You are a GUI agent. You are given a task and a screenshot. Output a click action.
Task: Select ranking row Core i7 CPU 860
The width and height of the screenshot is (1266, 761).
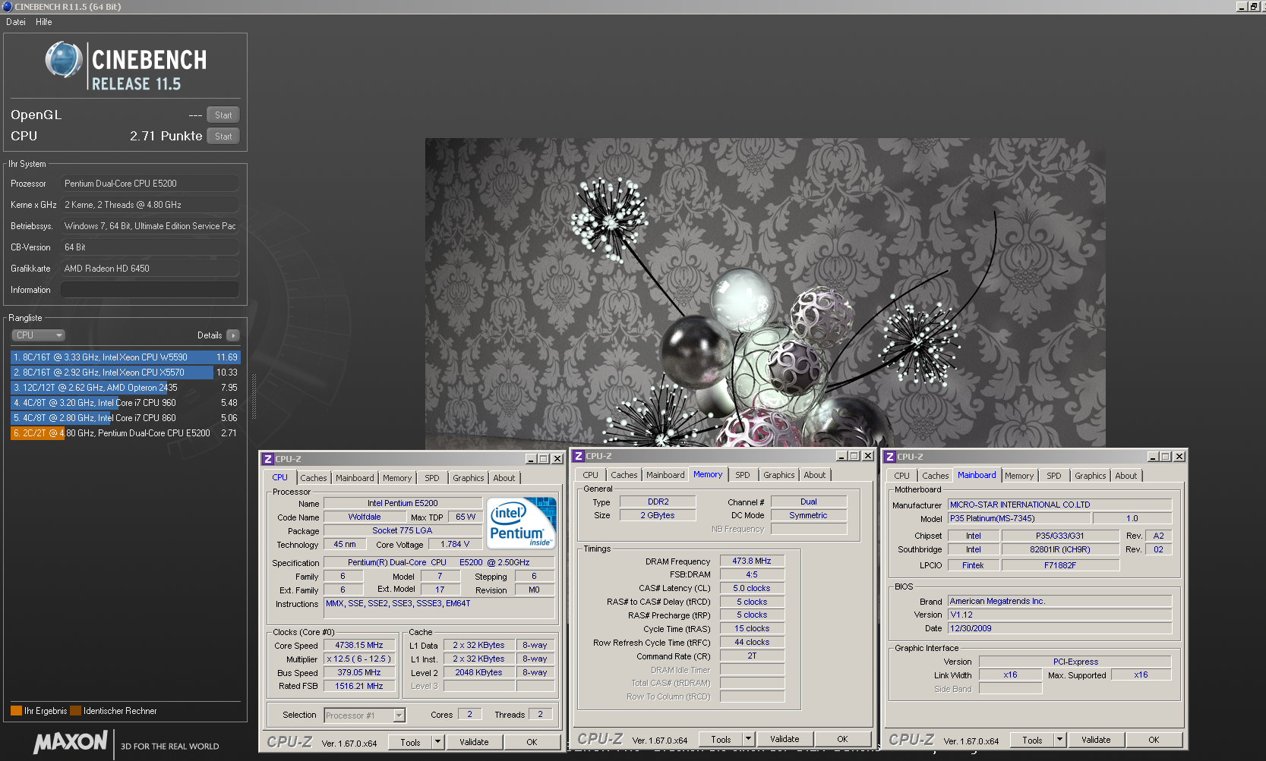[125, 418]
